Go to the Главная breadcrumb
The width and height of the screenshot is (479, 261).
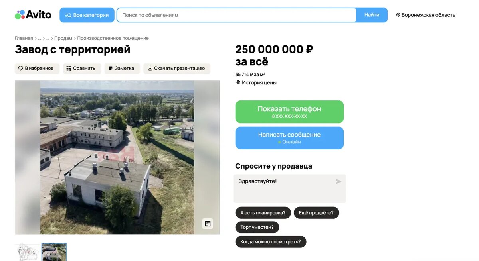(24, 38)
